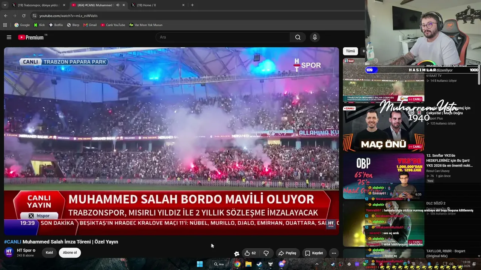This screenshot has height=270, width=481.
Task: Click the live video player
Action: coord(171,141)
